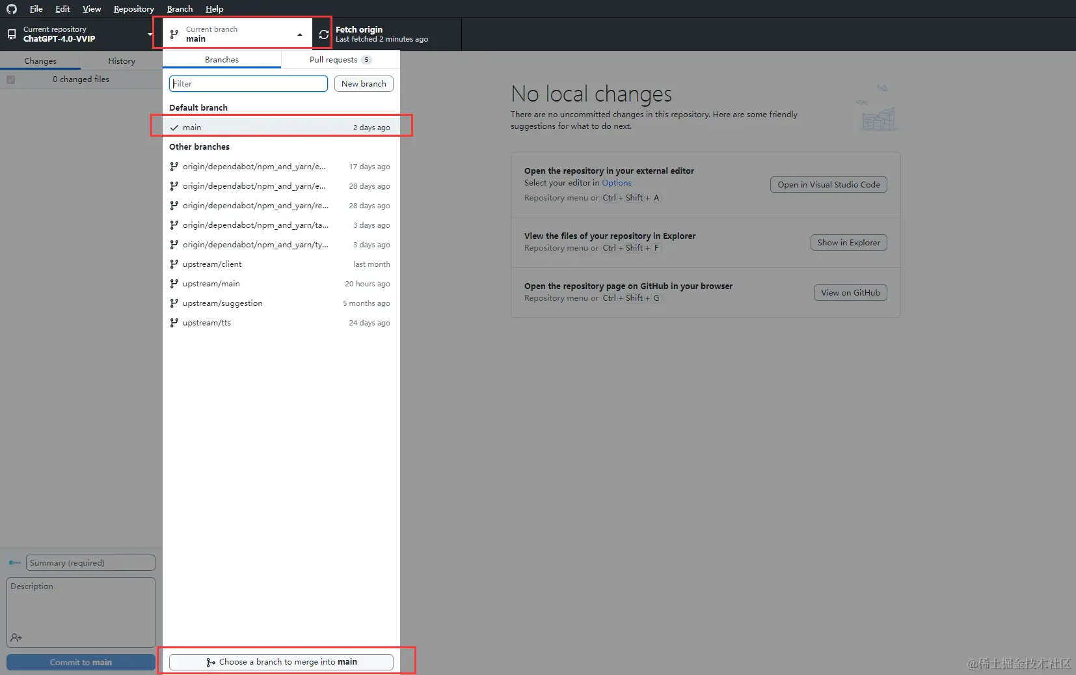Click the 0 changed files label
Image resolution: width=1076 pixels, height=675 pixels.
(81, 79)
